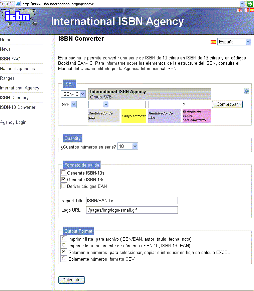Go to ISBN FAQ in the sidebar
Screen dimensions: 254x291
click(x=10, y=59)
